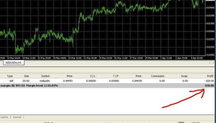Click the T / P column header

click(x=116, y=76)
